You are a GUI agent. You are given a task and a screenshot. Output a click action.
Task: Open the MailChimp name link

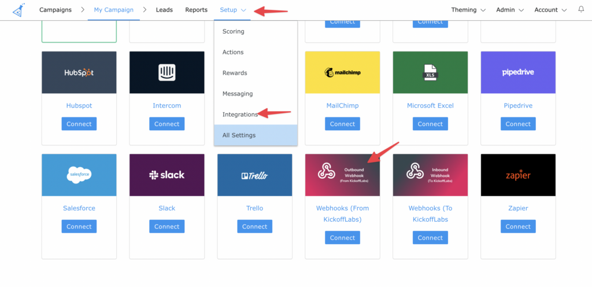(342, 106)
